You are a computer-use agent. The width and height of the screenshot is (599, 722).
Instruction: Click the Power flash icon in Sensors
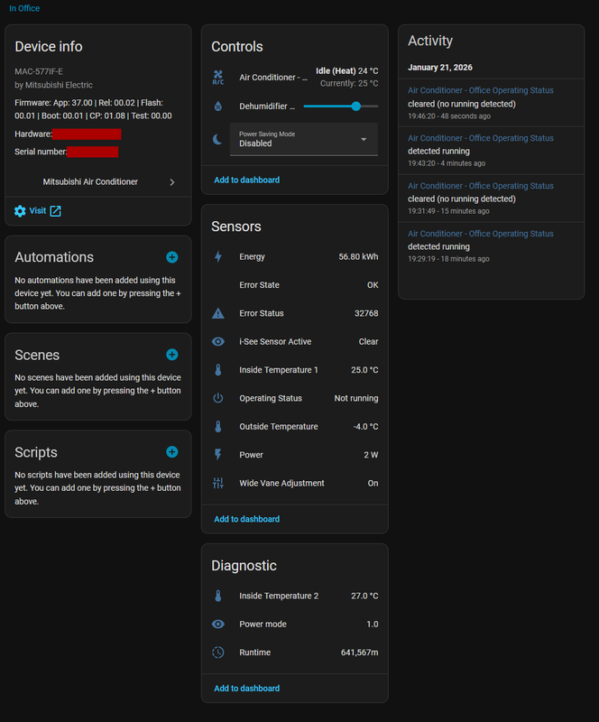pyautogui.click(x=218, y=455)
